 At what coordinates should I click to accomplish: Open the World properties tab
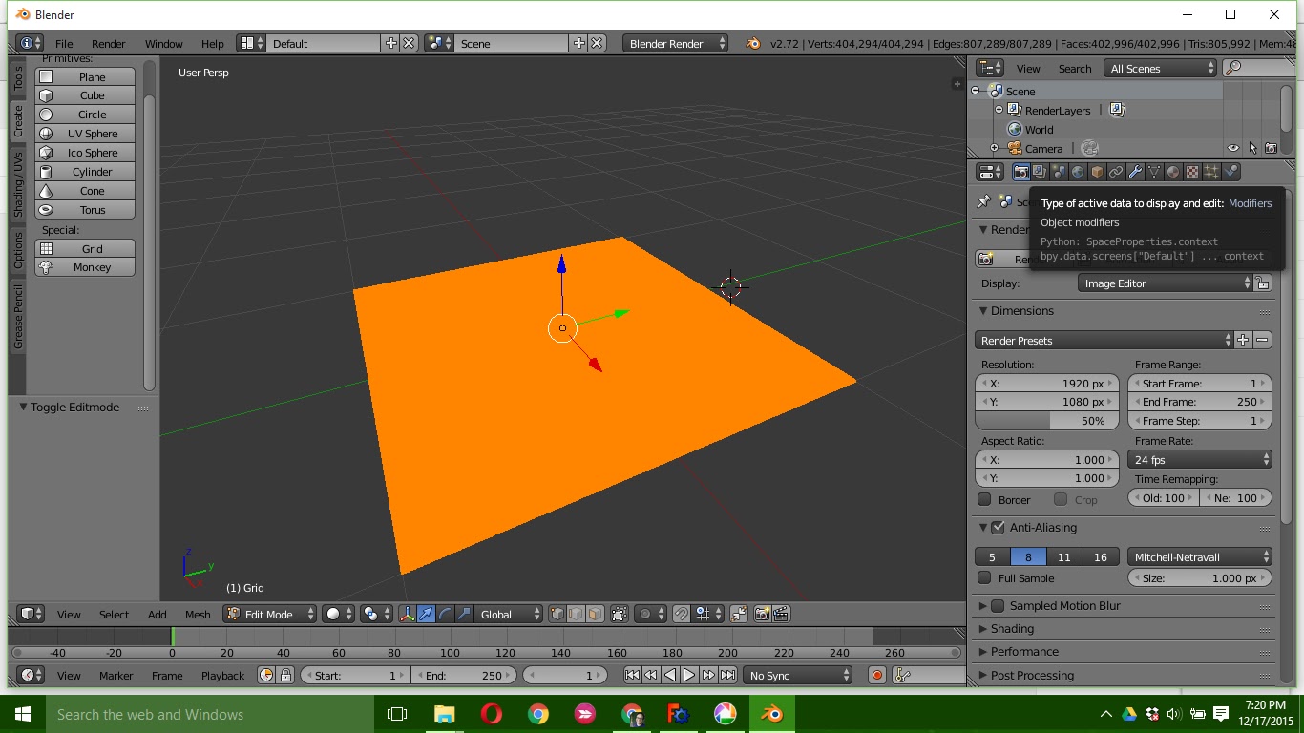coord(1077,171)
